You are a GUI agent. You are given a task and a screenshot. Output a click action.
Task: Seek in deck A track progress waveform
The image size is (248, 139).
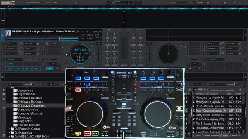(42, 38)
